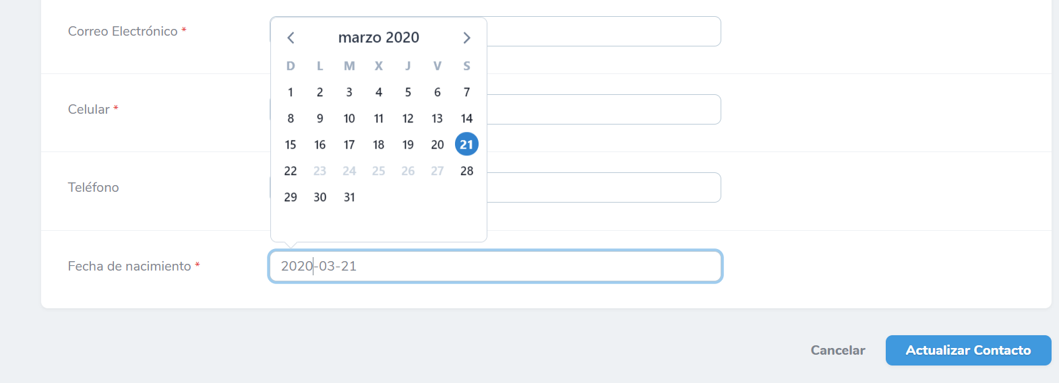Screen dimensions: 1059x383
Task: Pick day 18 in date picker
Action: tap(379, 145)
